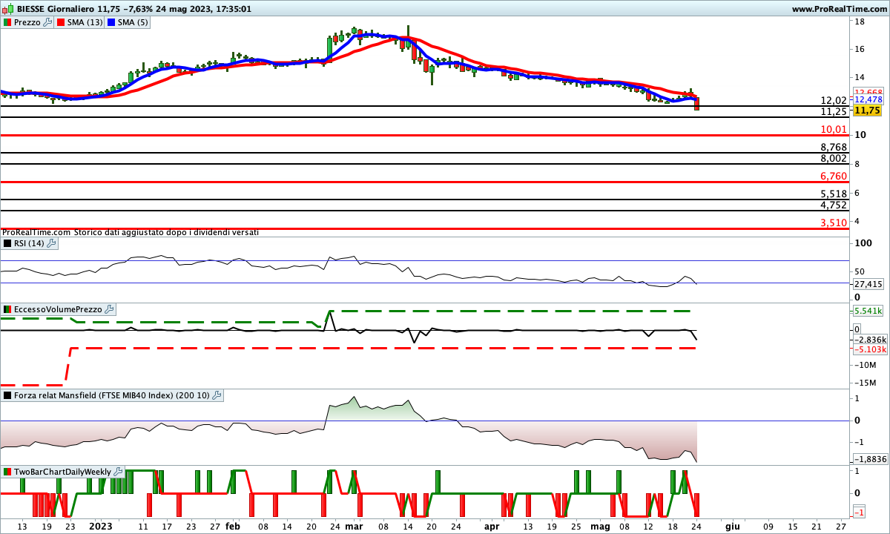Open RSI (14) wrench settings
Viewport: 890px width, 534px height.
pyautogui.click(x=51, y=243)
